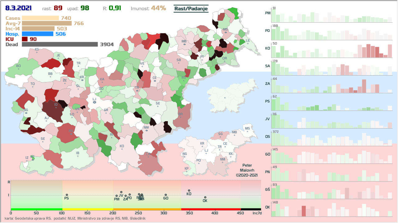Click the NM city marker on the large map
Viewport: 398px width, 223px height.
[x=146, y=130]
